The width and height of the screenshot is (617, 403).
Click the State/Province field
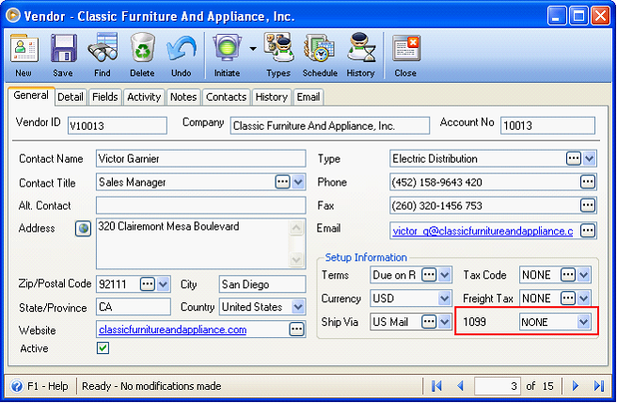[134, 307]
